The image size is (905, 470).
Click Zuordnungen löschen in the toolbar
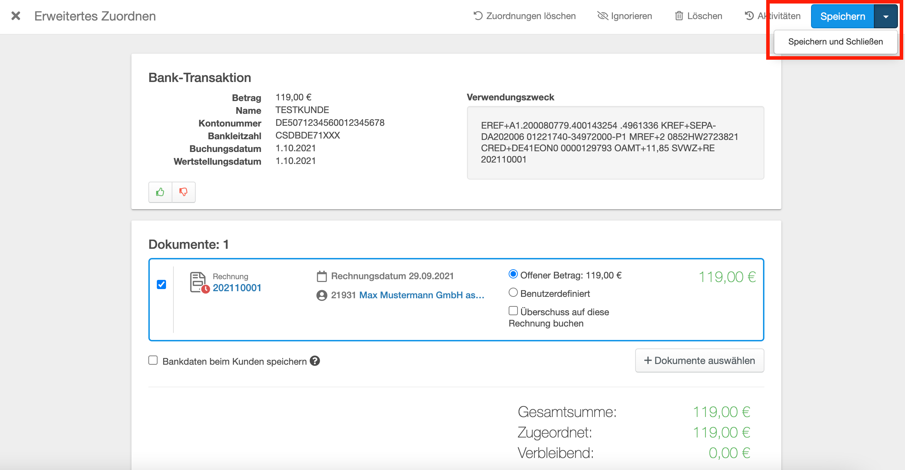(x=525, y=16)
